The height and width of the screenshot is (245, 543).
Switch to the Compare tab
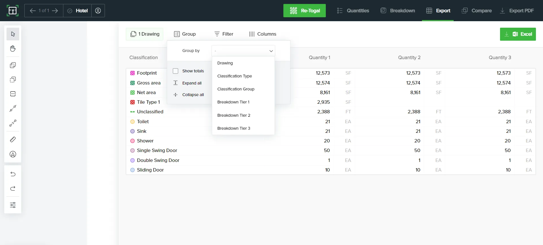click(x=477, y=11)
